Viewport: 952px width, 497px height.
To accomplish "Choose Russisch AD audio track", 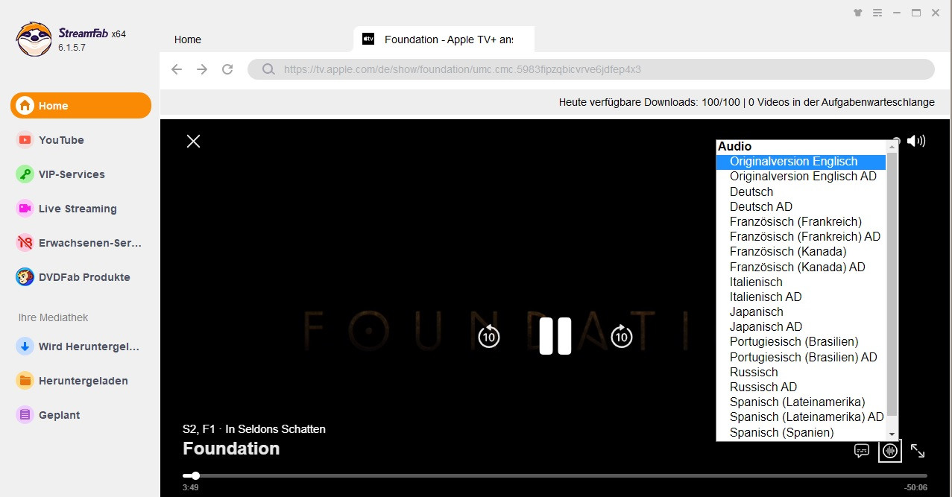I will (801, 387).
